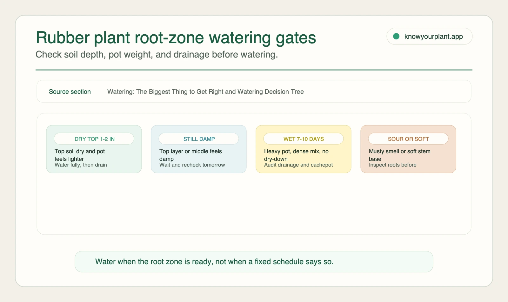508x302 pixels.
Task: Click 'Inspect roots before' text
Action: pos(392,165)
